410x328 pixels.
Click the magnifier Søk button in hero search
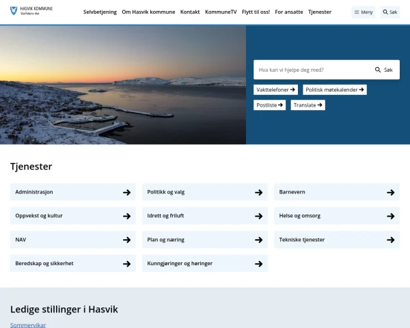[384, 70]
